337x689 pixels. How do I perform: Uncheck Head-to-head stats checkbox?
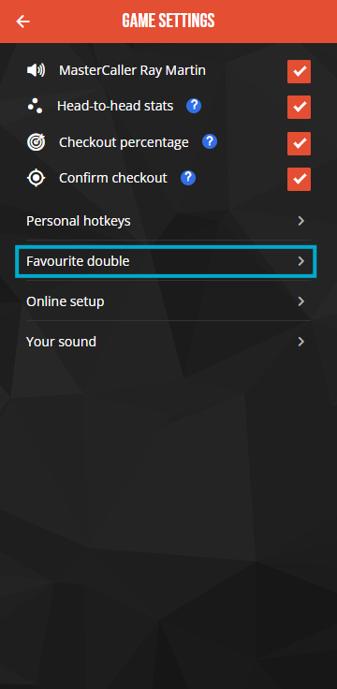click(x=300, y=108)
